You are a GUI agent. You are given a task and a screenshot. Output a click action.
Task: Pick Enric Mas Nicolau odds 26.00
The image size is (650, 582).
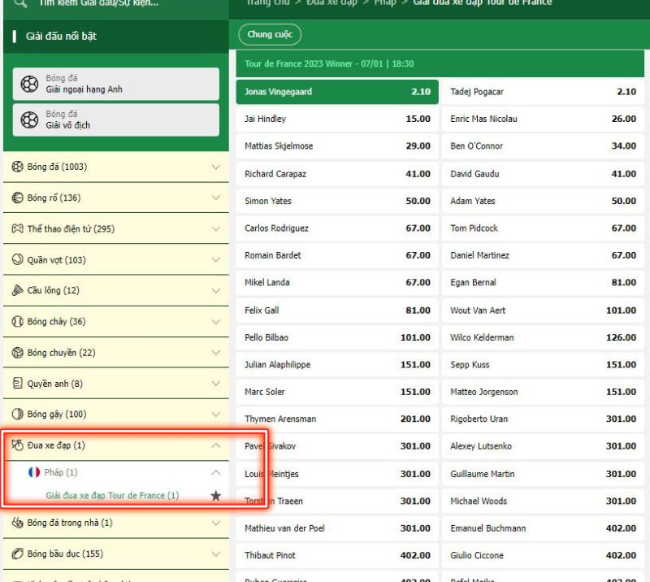(543, 119)
